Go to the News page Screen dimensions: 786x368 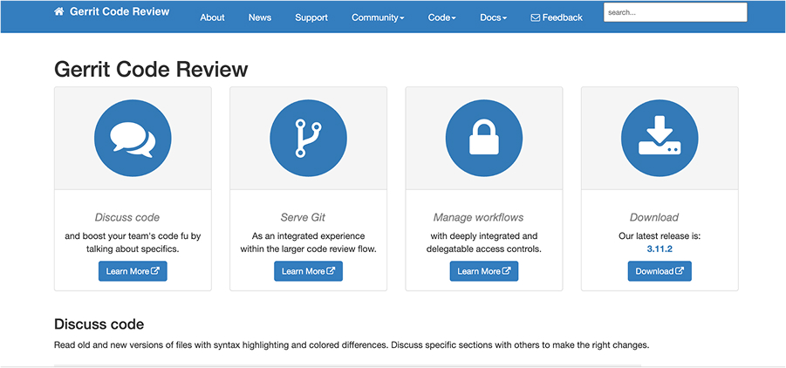tap(260, 17)
